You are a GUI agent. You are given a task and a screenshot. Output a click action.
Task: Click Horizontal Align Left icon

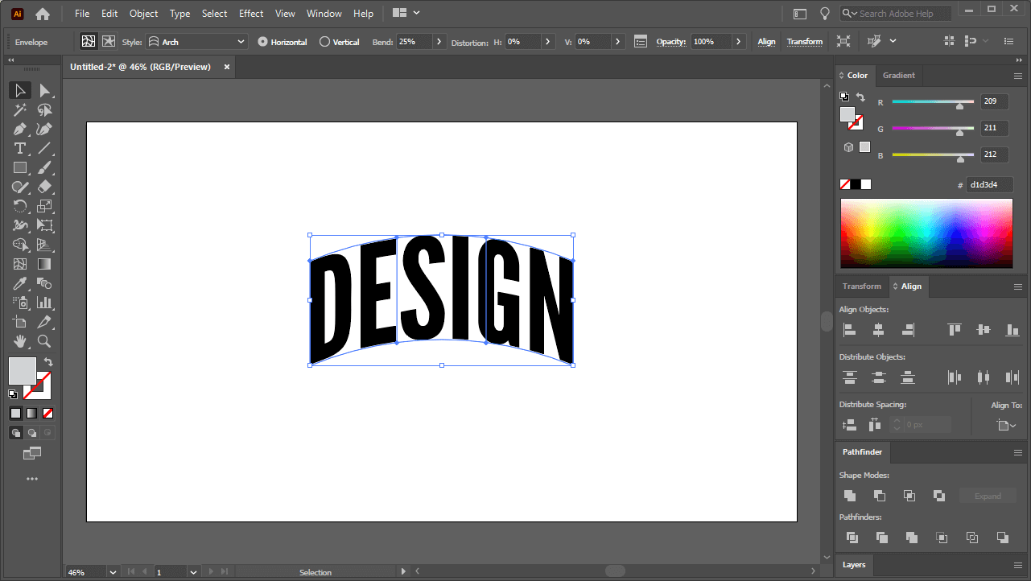click(849, 330)
